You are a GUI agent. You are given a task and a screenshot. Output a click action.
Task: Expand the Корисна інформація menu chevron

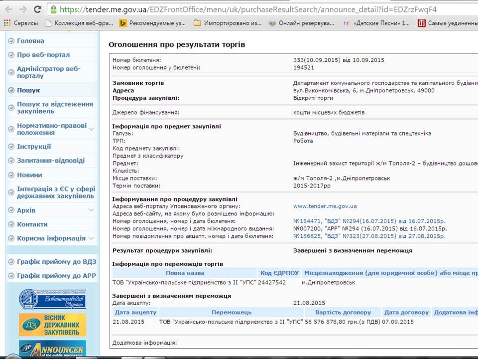click(x=91, y=238)
